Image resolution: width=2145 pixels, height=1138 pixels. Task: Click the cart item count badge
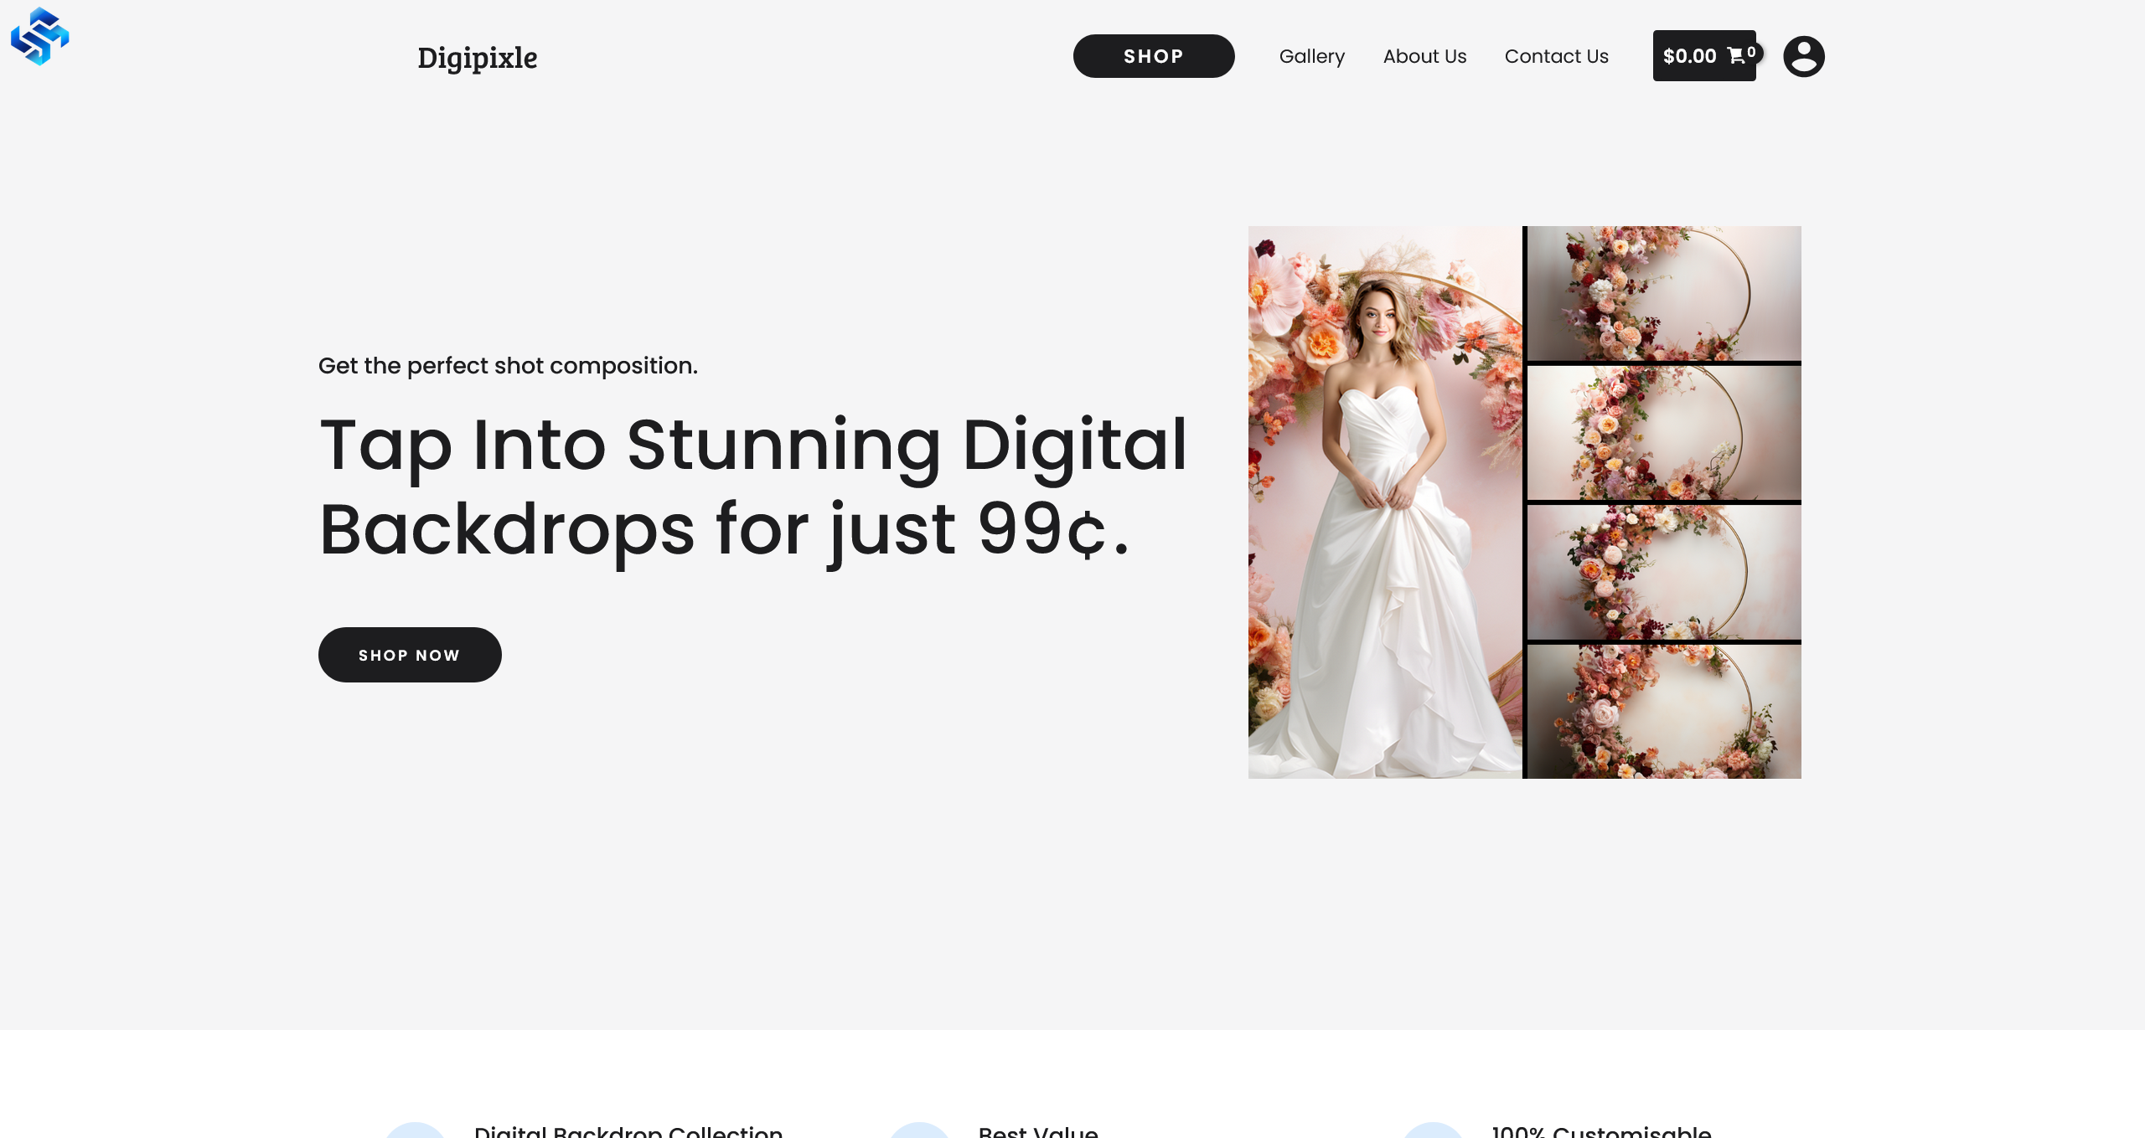(1751, 52)
